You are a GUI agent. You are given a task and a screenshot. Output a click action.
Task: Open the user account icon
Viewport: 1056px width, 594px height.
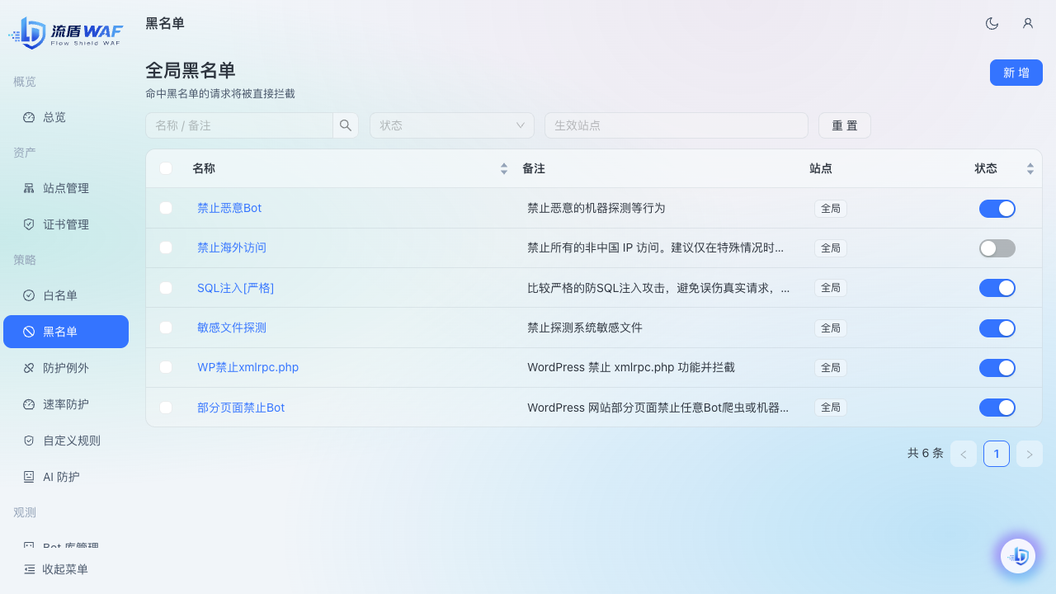point(1028,23)
